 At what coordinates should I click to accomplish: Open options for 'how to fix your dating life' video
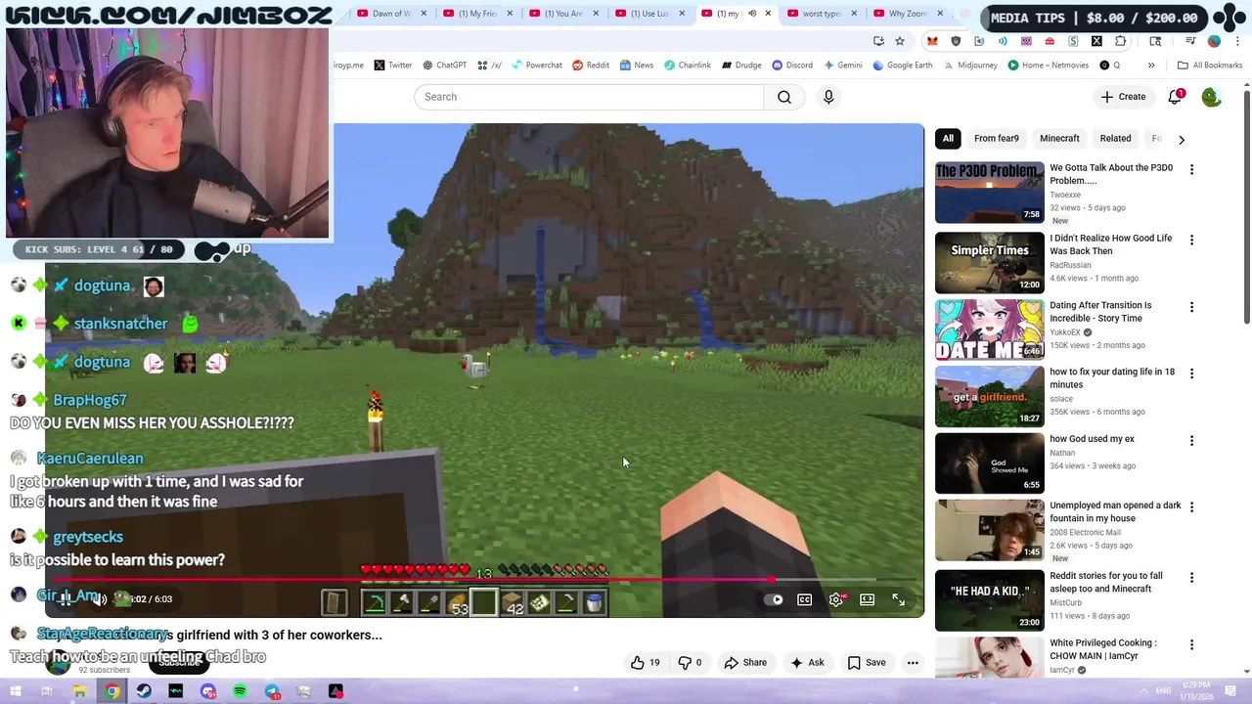pyautogui.click(x=1191, y=374)
